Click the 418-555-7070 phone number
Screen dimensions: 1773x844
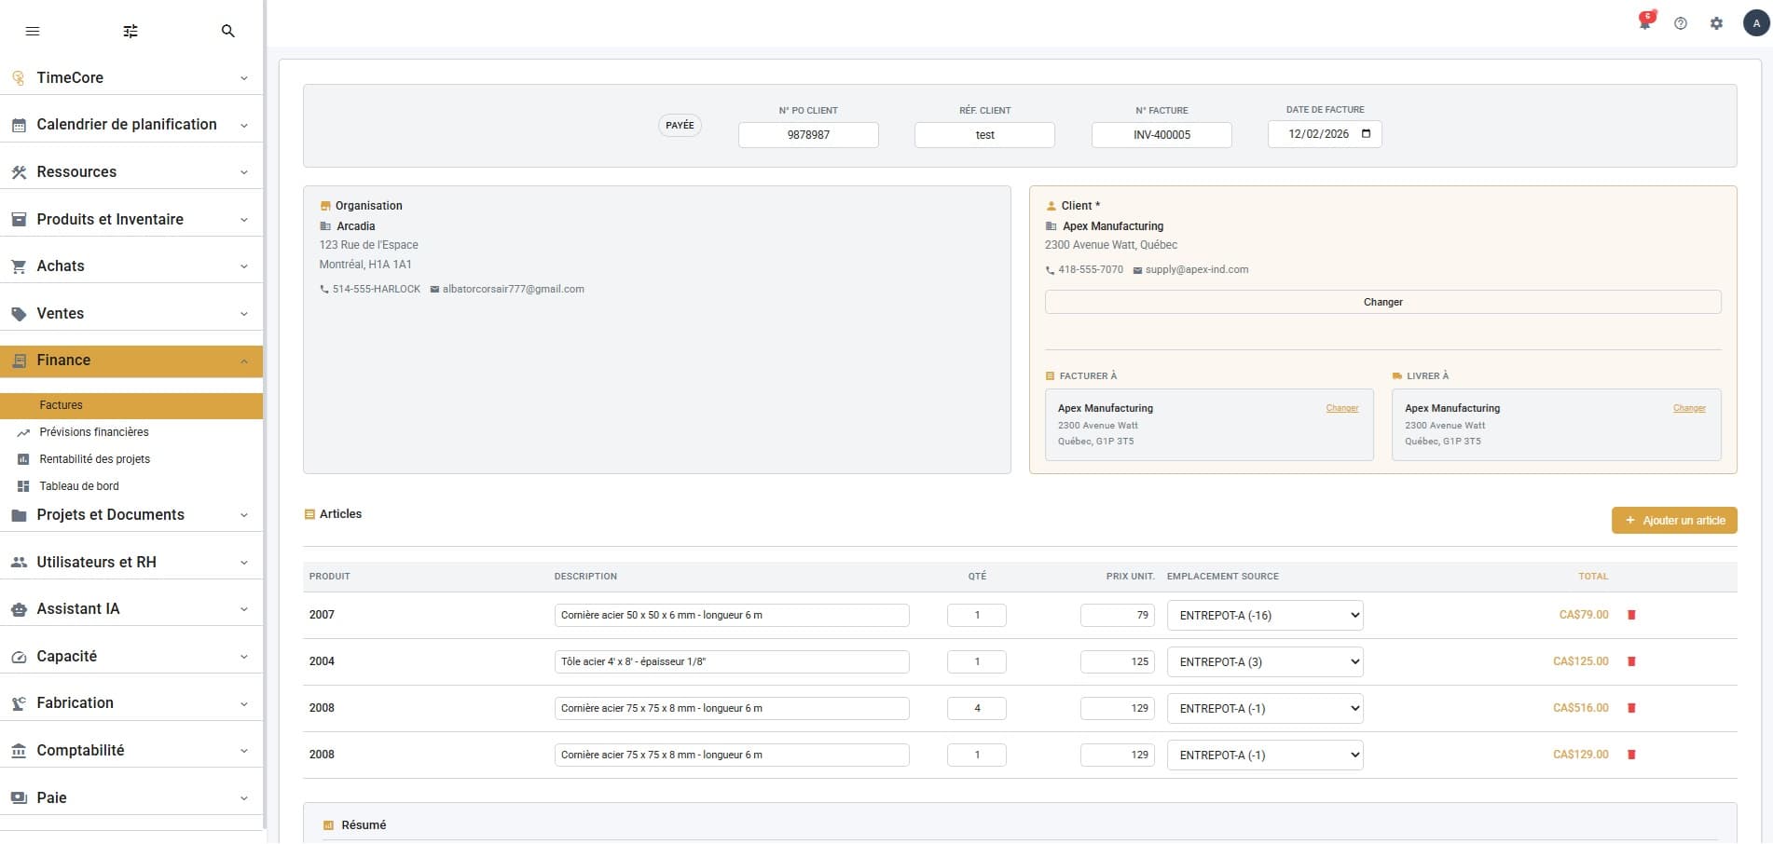(1091, 270)
